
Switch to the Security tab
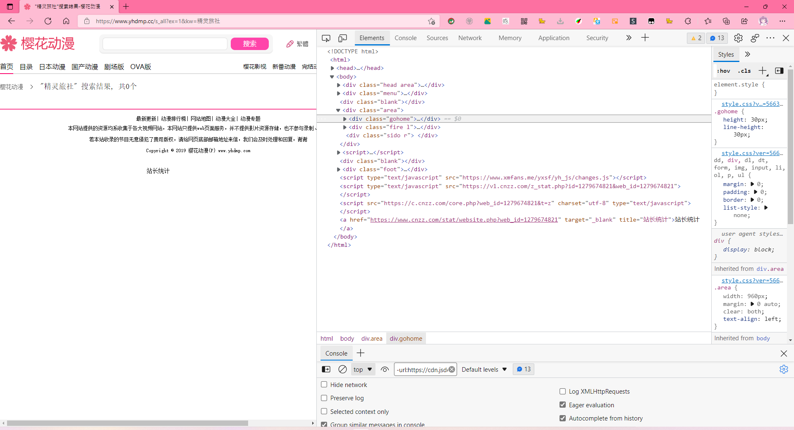597,38
